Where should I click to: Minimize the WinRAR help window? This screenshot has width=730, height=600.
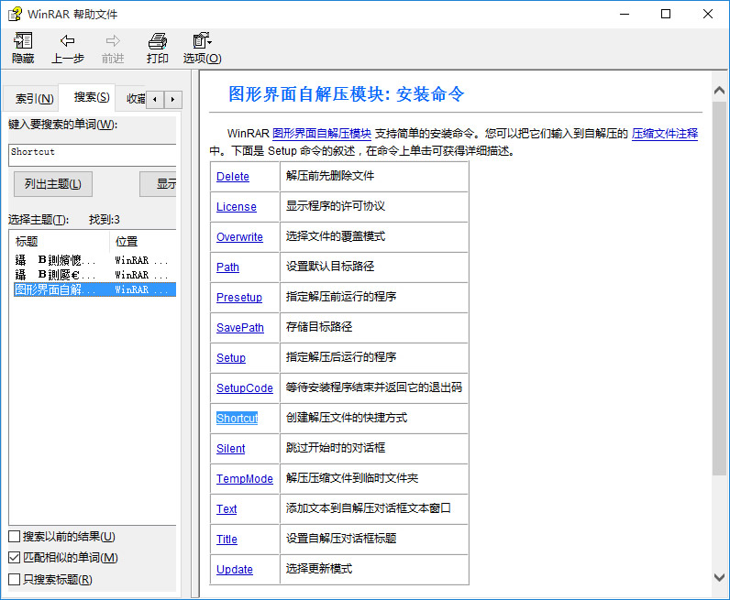click(x=625, y=14)
